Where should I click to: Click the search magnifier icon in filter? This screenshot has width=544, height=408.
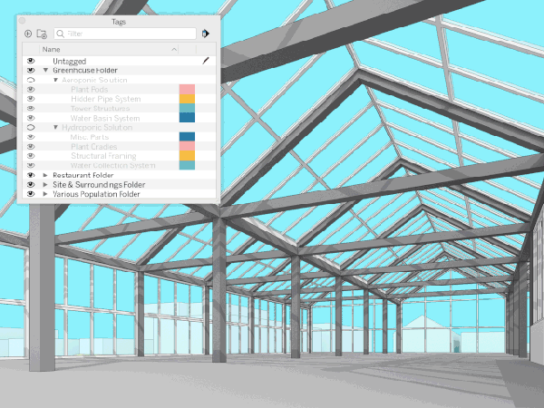[61, 34]
